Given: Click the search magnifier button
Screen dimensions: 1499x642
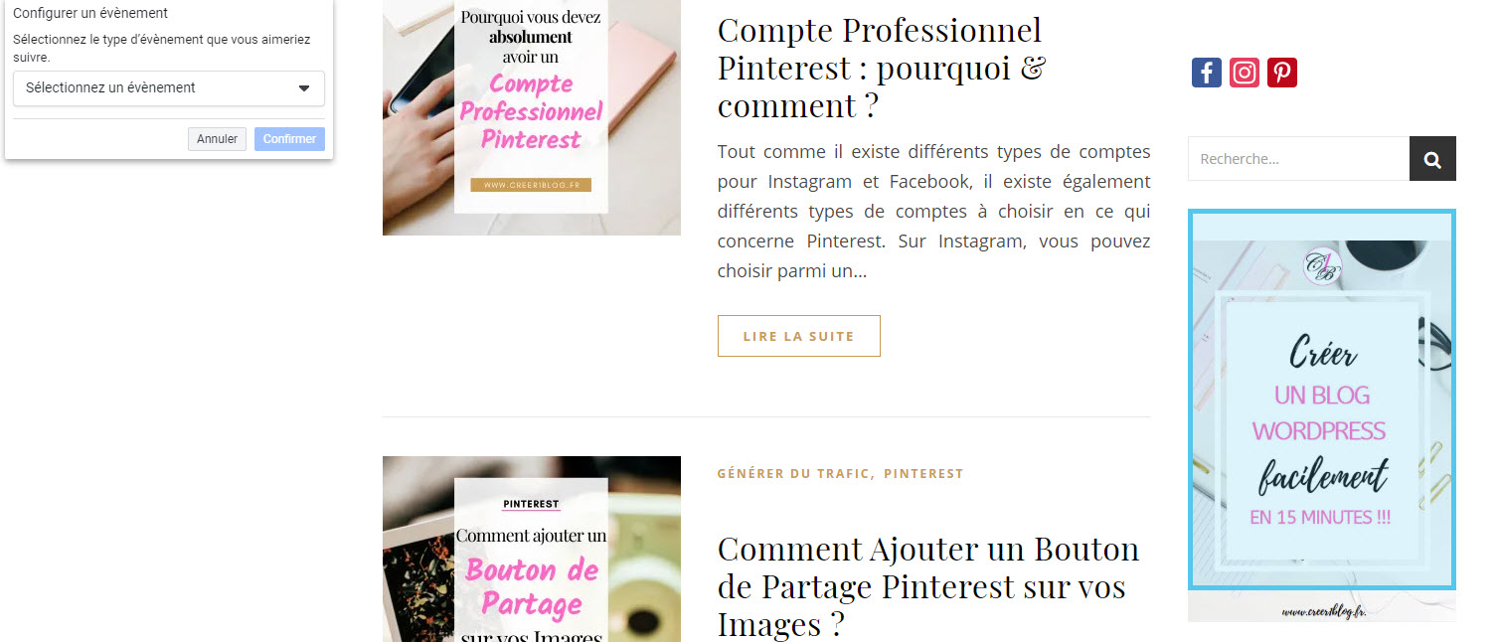Looking at the screenshot, I should 1432,159.
